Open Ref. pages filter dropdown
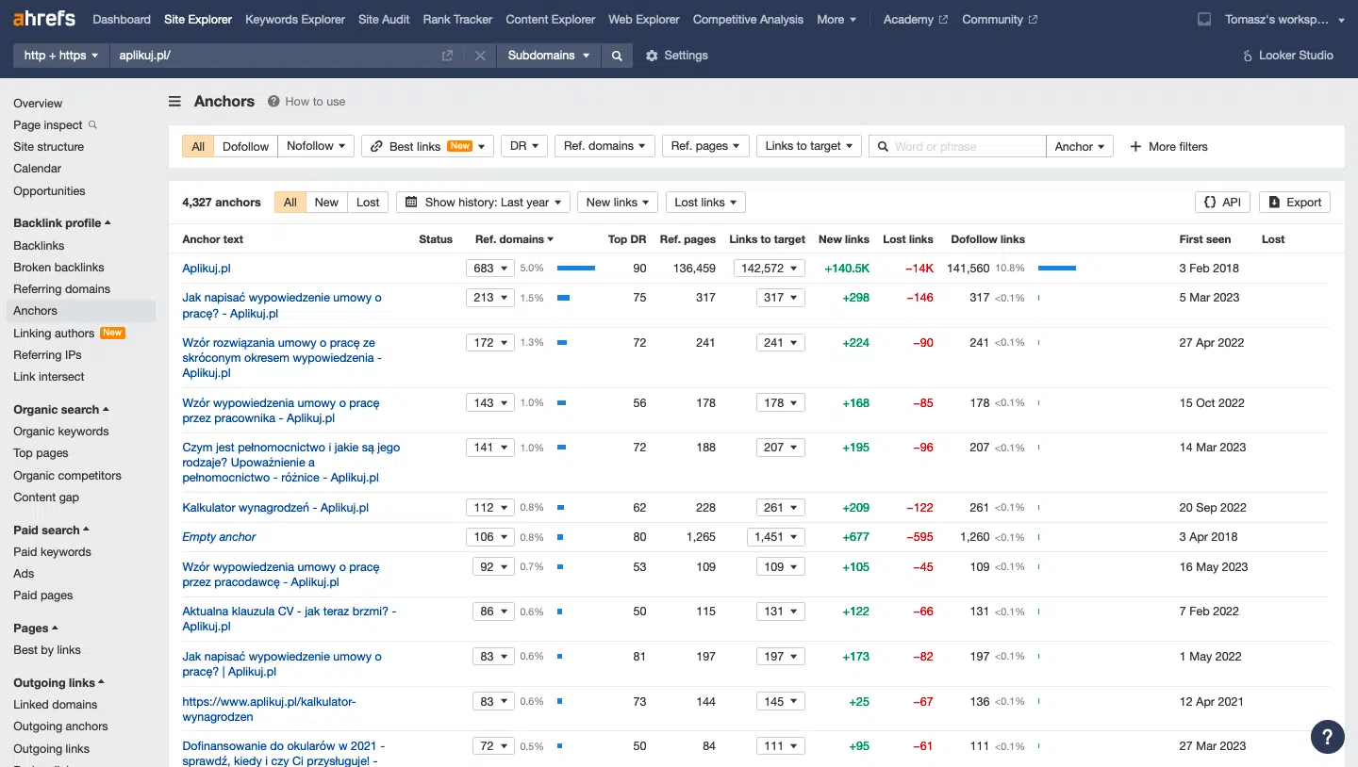Viewport: 1358px width, 767px height. (x=705, y=146)
